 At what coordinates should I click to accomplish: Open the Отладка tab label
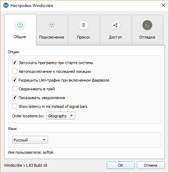point(147,37)
